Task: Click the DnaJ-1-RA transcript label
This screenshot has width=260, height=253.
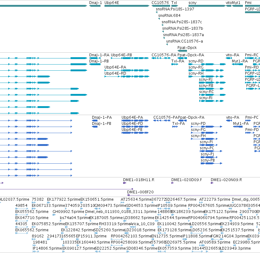Action: (x=99, y=55)
